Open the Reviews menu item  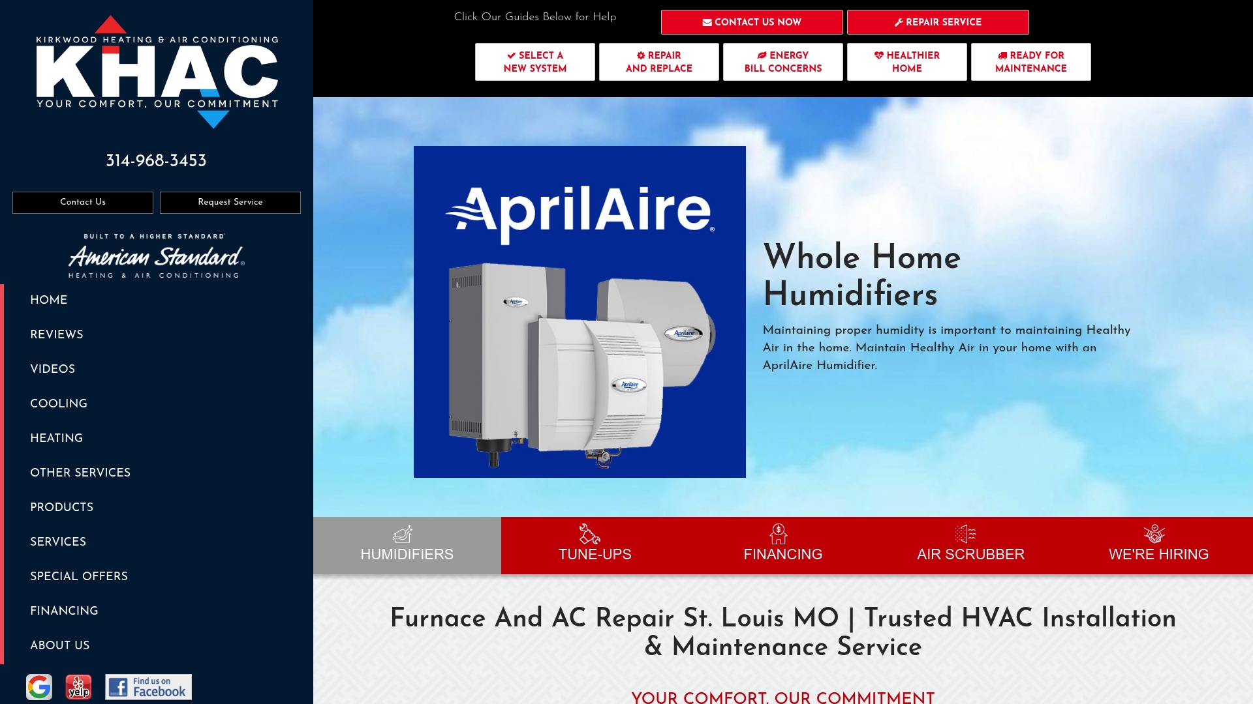point(57,334)
